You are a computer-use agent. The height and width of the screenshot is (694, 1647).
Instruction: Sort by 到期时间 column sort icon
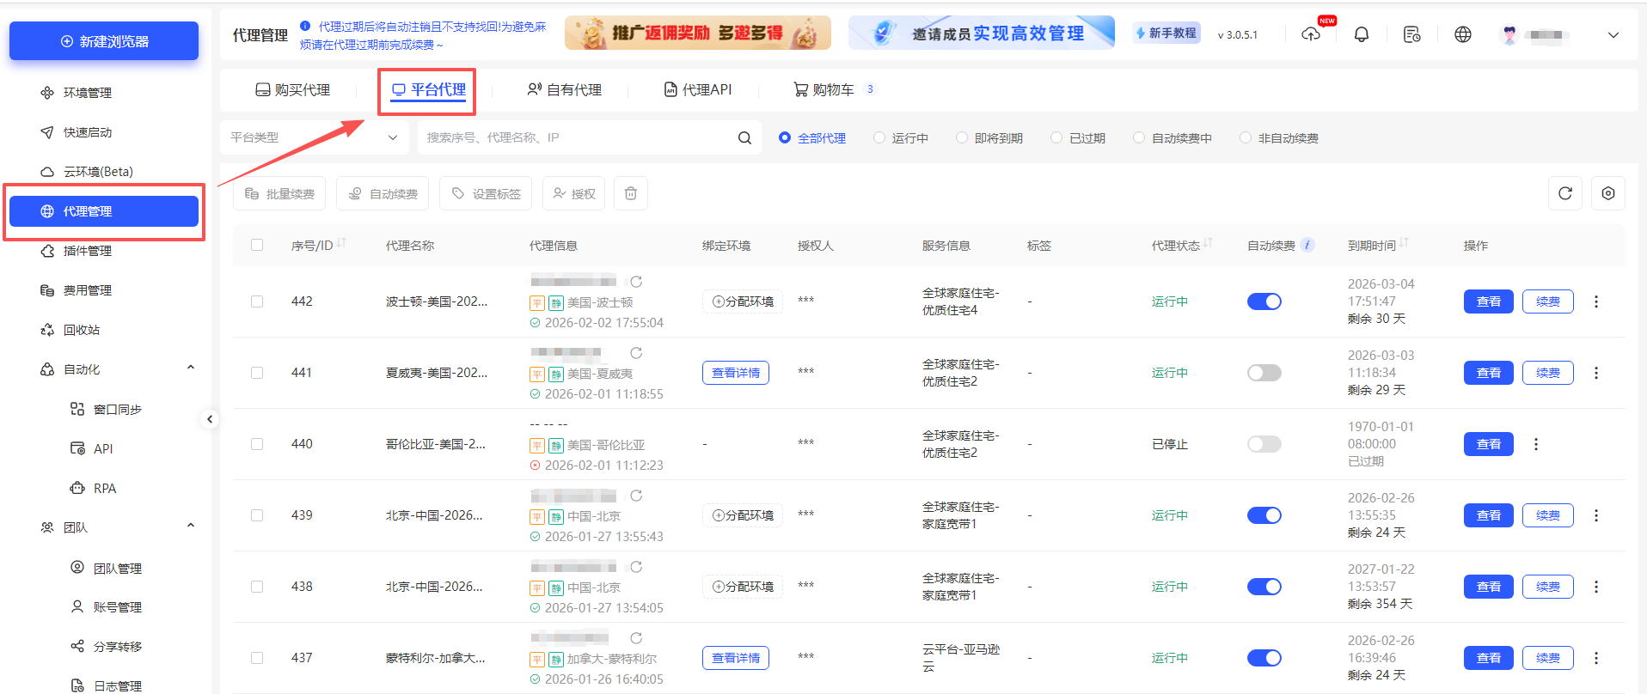(x=1404, y=243)
